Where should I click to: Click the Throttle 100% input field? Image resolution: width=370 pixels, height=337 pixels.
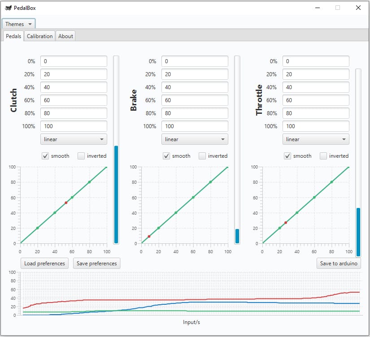316,126
